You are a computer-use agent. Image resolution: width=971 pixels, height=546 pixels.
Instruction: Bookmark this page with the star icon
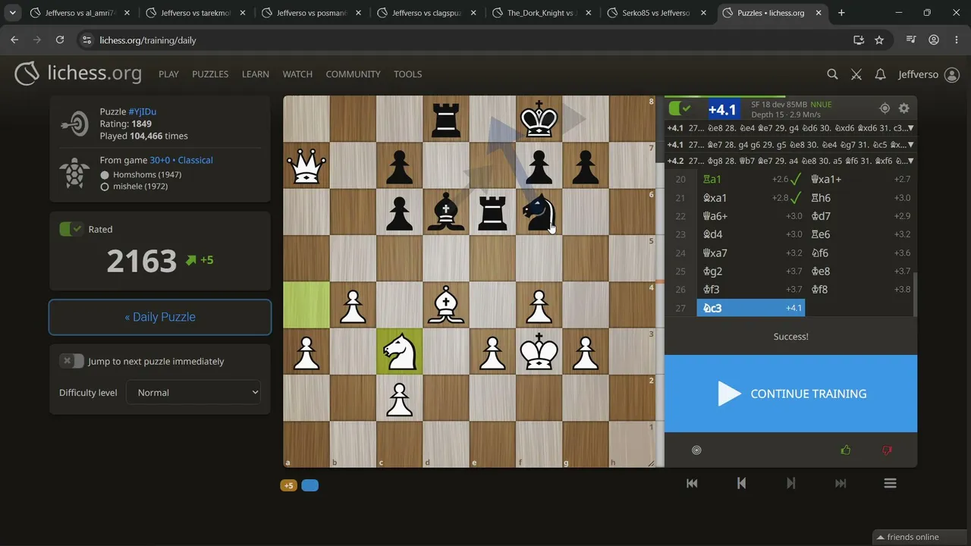[879, 39]
